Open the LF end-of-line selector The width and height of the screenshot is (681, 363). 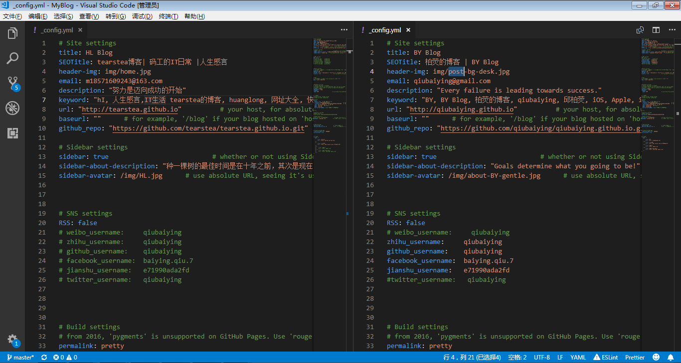(560, 358)
